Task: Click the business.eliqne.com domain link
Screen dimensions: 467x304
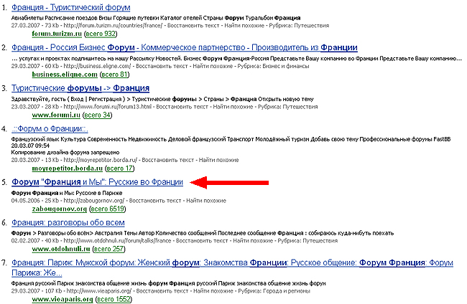Action: click(62, 74)
